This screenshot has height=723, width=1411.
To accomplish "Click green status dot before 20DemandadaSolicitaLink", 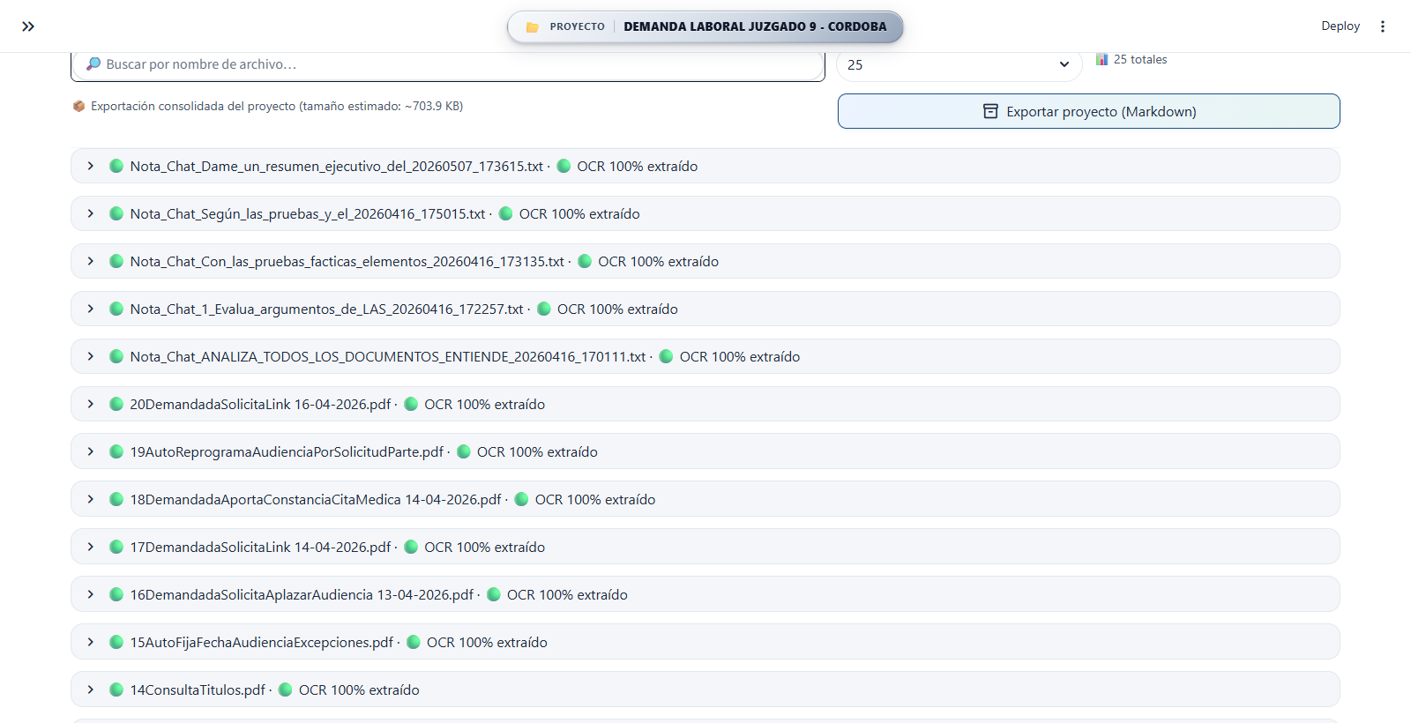I will pos(116,404).
